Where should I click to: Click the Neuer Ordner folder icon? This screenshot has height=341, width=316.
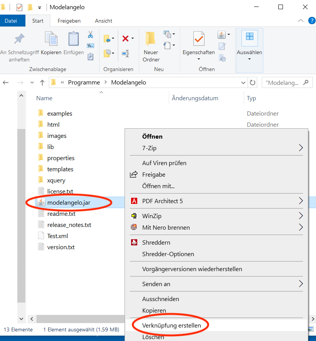click(151, 39)
